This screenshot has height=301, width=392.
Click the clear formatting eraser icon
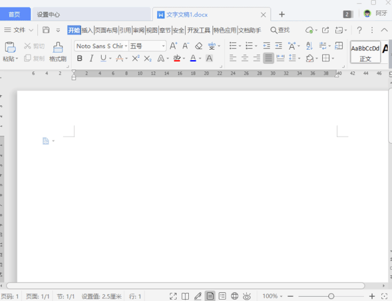[x=198, y=46]
